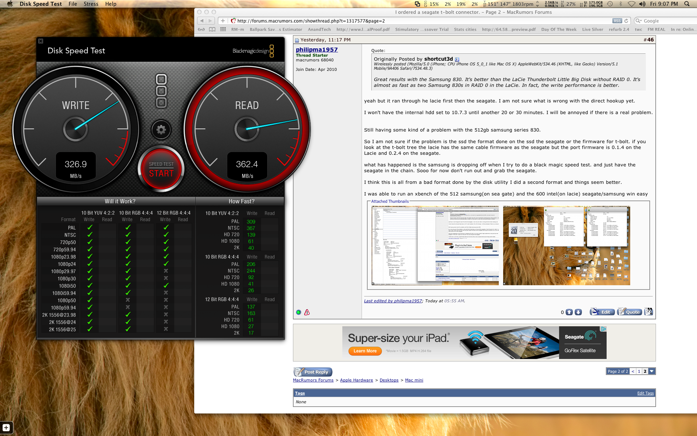
Task: Open Safari bookmarks book icon
Action: (212, 29)
